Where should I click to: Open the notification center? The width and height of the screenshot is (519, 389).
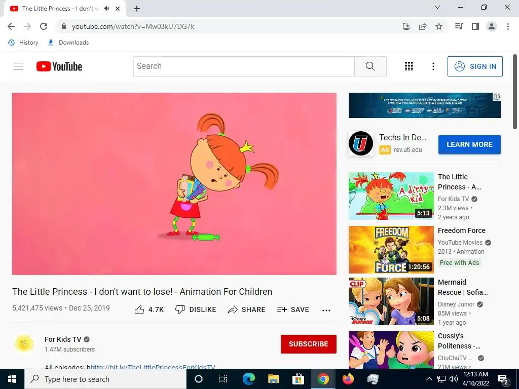pos(503,379)
